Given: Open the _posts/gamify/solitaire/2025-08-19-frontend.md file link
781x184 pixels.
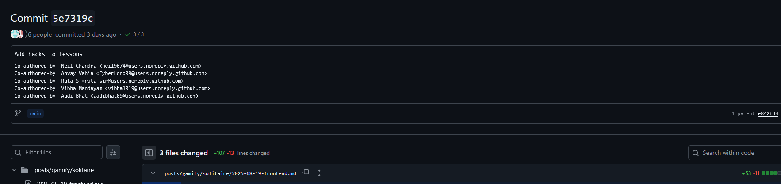Looking at the screenshot, I should (229, 173).
